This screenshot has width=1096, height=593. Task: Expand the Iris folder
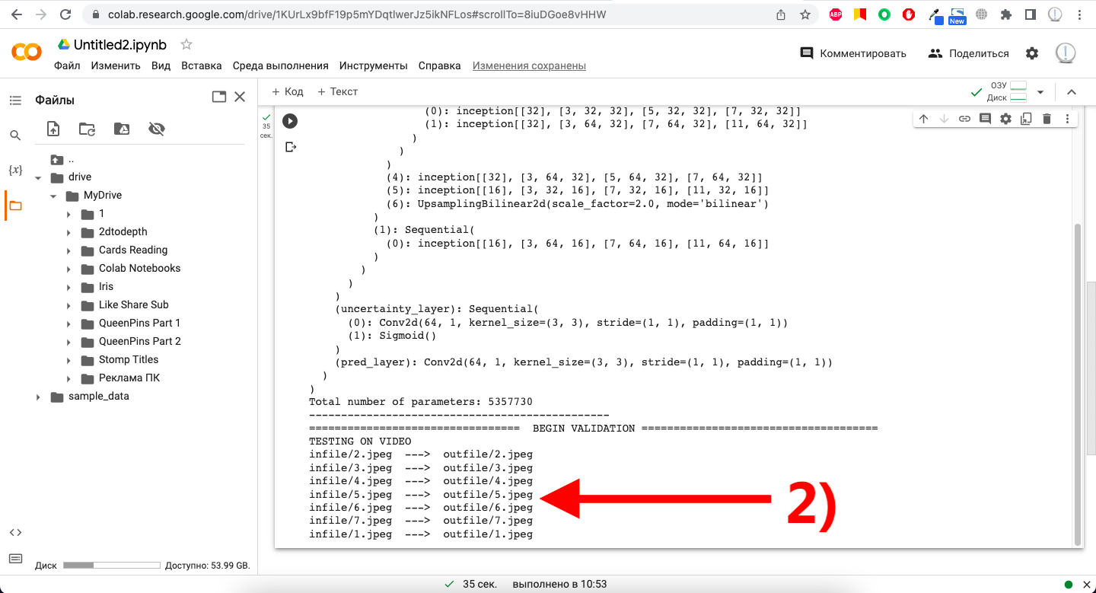tap(68, 287)
